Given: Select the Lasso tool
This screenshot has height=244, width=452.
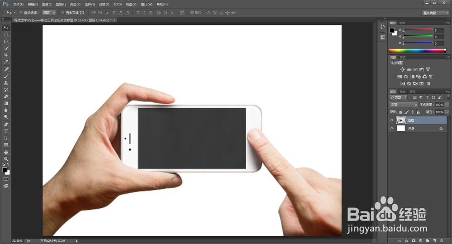Looking at the screenshot, I should pyautogui.click(x=6, y=41).
